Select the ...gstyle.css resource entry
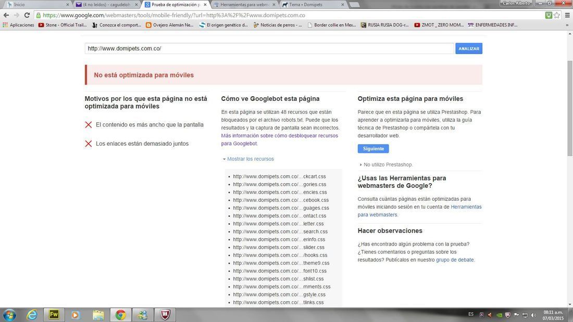The width and height of the screenshot is (573, 322). pos(279,294)
